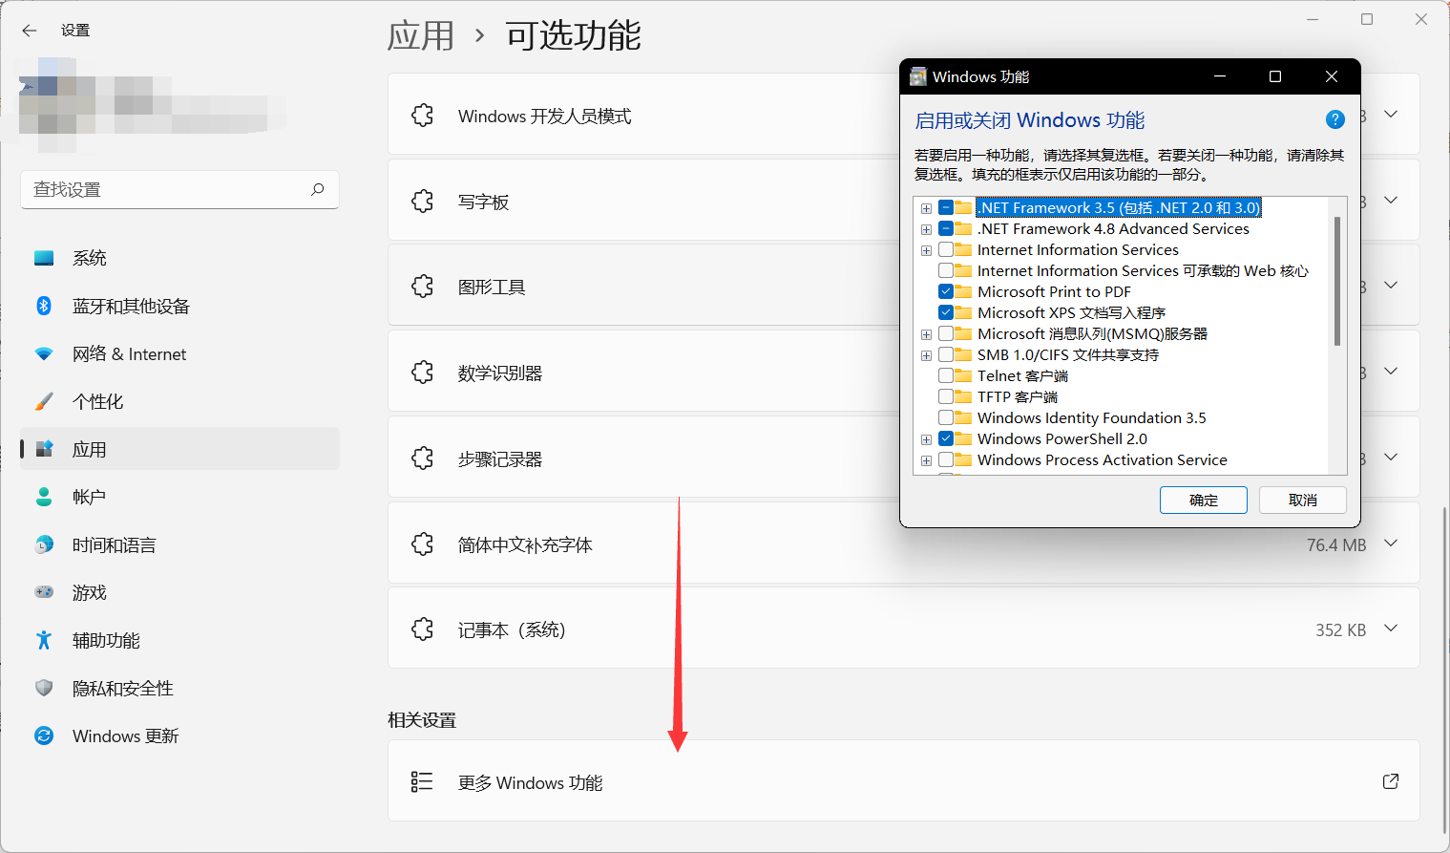
Task: Click the puzzle icon beside Windows 开发人员模式
Action: click(x=423, y=116)
